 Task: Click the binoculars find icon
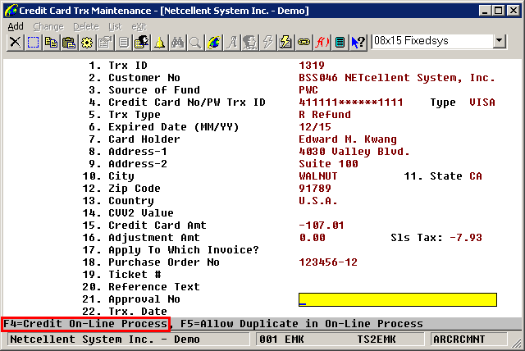(x=178, y=43)
